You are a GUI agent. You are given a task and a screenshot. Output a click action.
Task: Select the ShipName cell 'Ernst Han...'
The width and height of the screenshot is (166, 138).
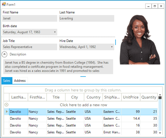click(x=112, y=132)
